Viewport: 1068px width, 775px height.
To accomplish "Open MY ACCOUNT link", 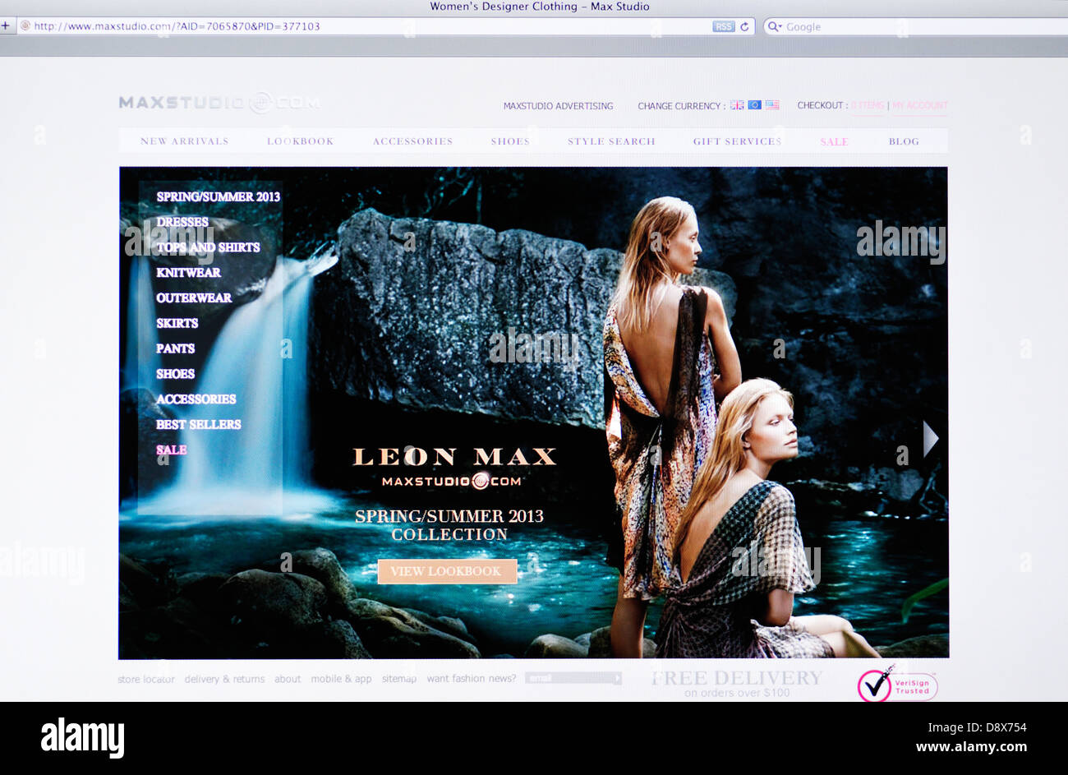I will [919, 105].
